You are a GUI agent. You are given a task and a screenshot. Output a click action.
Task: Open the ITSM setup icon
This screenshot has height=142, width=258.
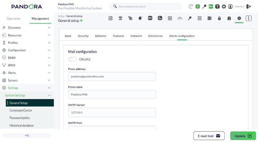[x=160, y=18]
